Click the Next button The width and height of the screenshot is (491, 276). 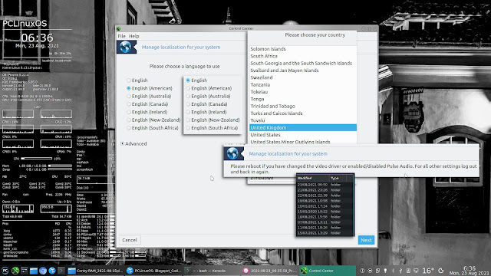pyautogui.click(x=366, y=240)
